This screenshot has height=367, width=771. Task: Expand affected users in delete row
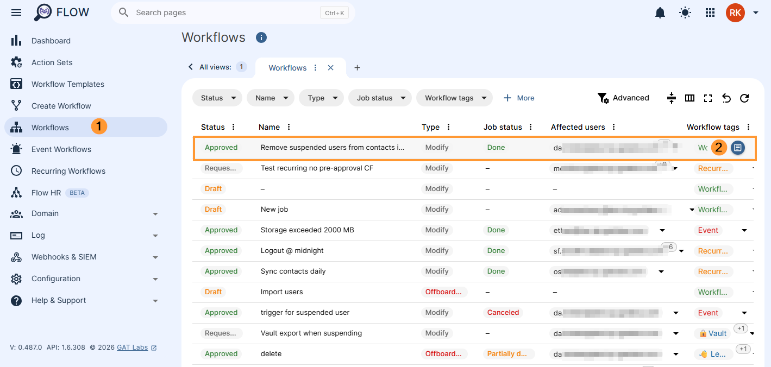click(x=676, y=354)
